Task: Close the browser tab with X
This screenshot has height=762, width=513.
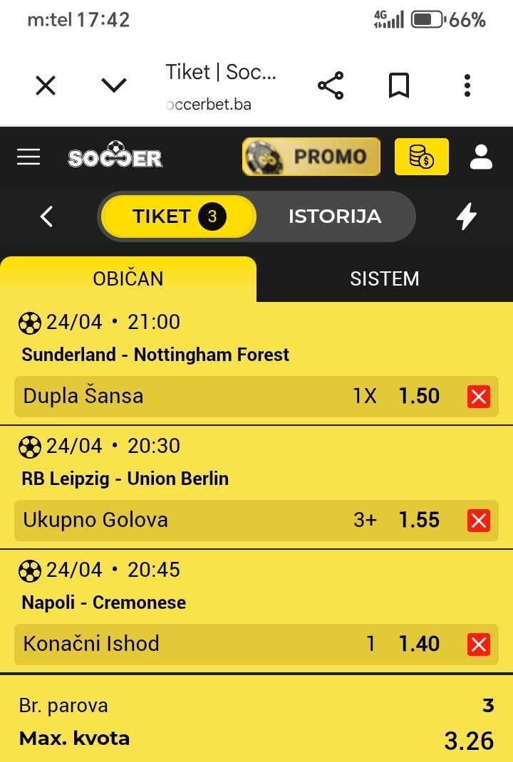Action: tap(46, 86)
